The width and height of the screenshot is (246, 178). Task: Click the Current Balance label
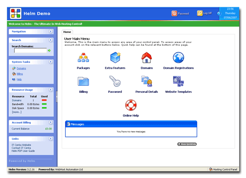point(21,129)
